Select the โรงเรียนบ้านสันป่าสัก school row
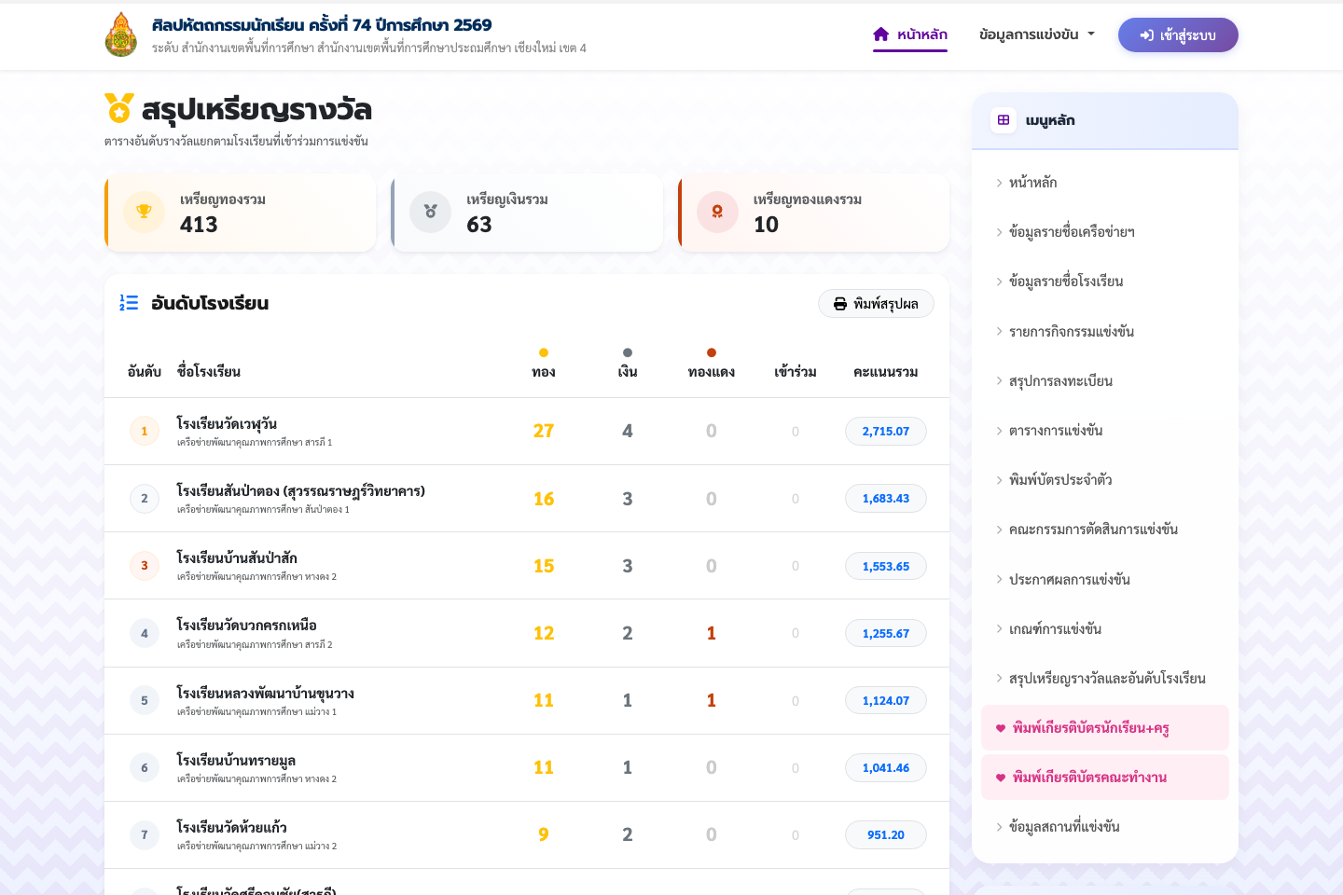Image resolution: width=1343 pixels, height=895 pixels. [527, 566]
